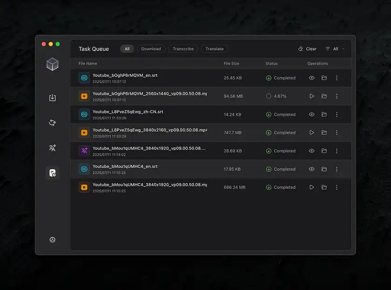The image size is (391, 290).
Task: Preview Youtube_bOghP6rMQVM_en.srt with eye icon
Action: (x=312, y=78)
